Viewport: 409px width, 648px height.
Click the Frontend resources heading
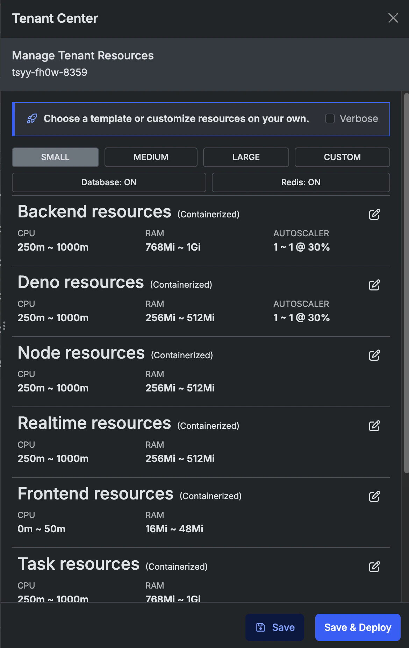pos(95,494)
